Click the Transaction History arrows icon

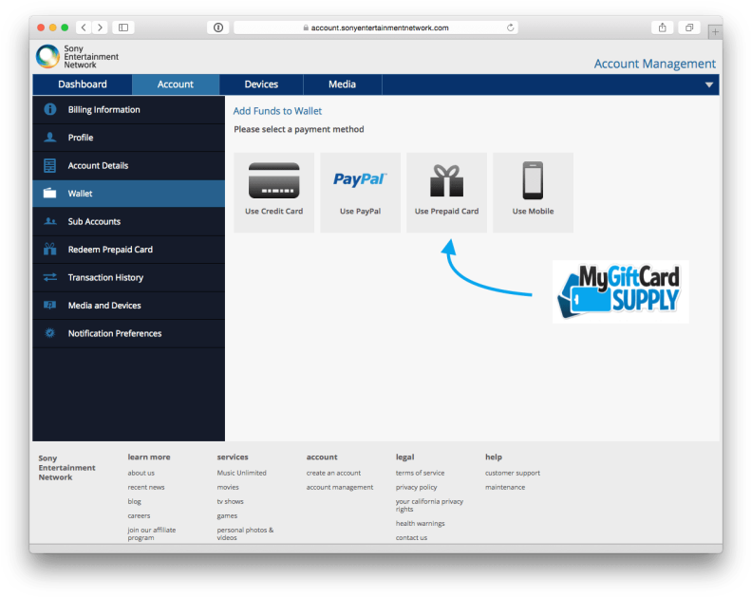coord(49,277)
